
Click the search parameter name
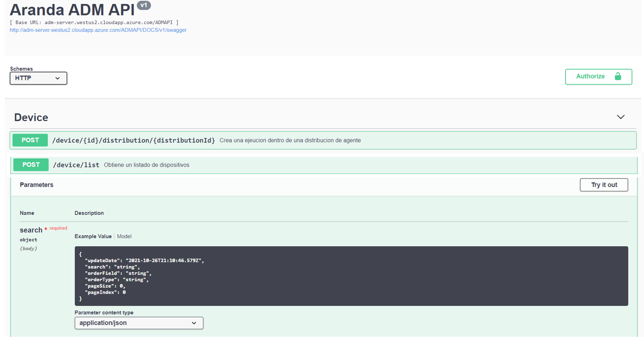31,230
